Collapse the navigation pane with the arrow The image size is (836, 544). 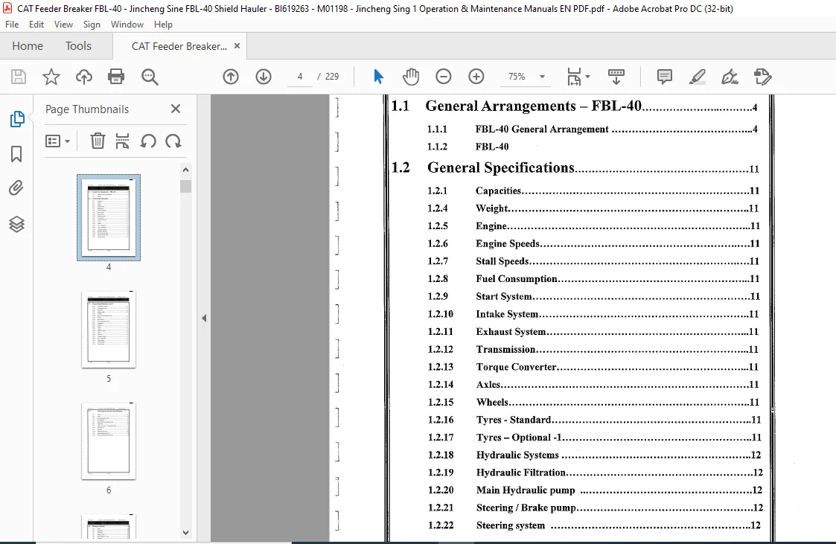(x=204, y=318)
